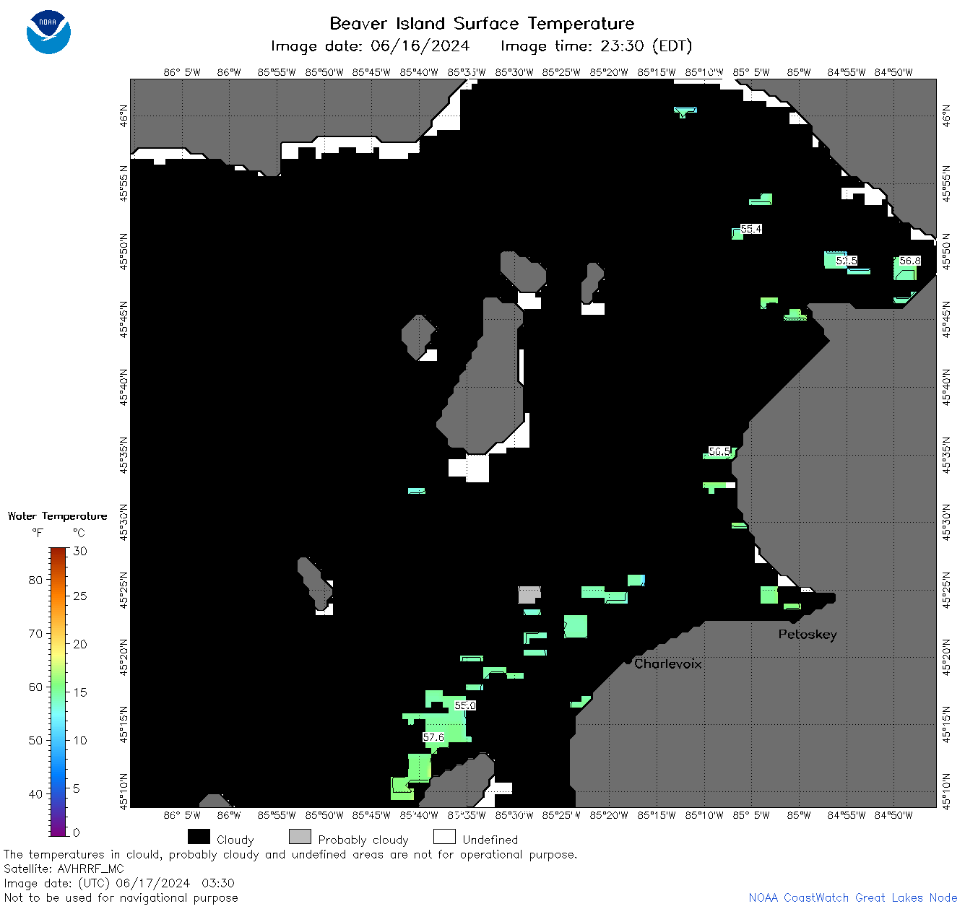Screen dimensions: 965x909
Task: Click the Beaver Island Surface Temperature title
Action: (482, 23)
